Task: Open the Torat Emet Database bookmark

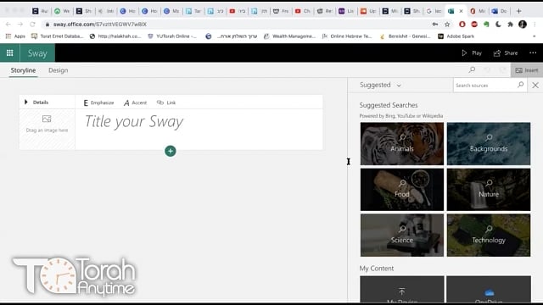Action: [x=58, y=36]
